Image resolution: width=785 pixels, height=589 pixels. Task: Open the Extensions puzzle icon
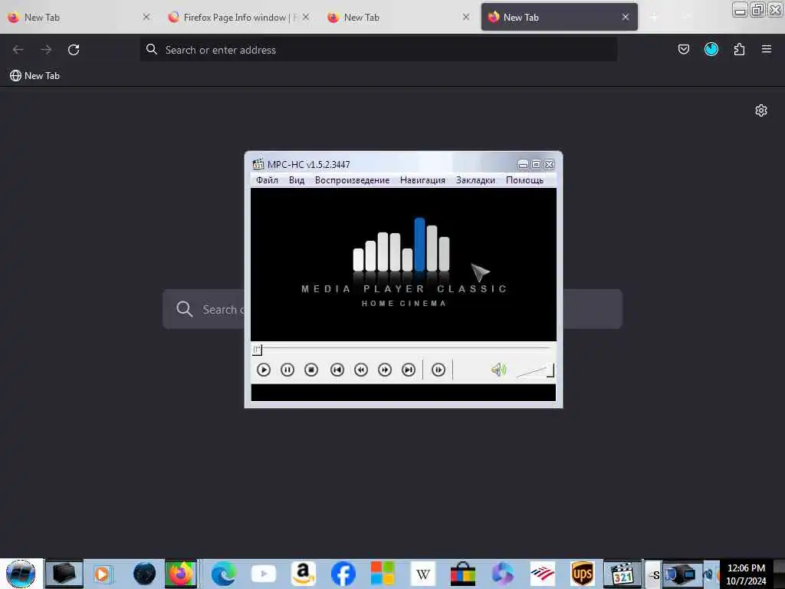point(739,49)
